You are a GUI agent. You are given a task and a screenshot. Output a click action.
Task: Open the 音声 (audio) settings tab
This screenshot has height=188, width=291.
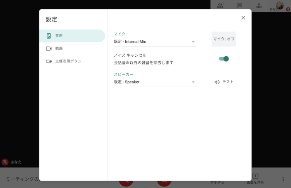click(59, 36)
